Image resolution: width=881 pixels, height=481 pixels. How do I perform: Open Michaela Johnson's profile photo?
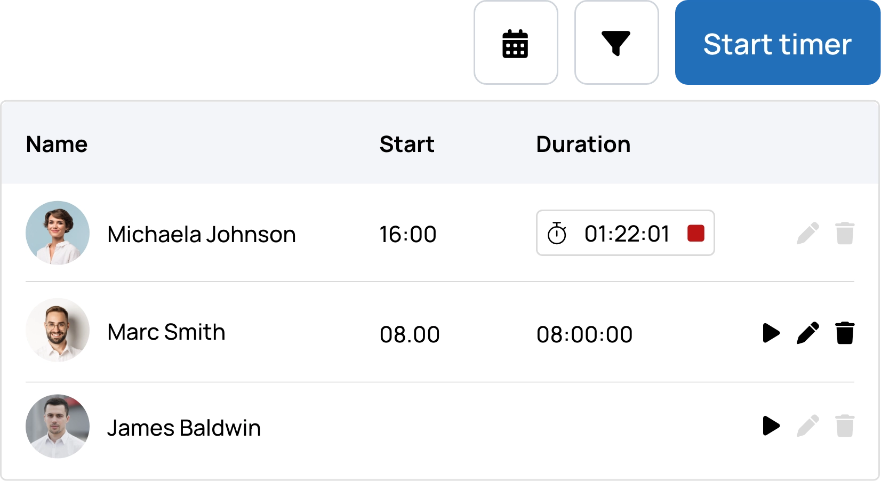pos(58,233)
